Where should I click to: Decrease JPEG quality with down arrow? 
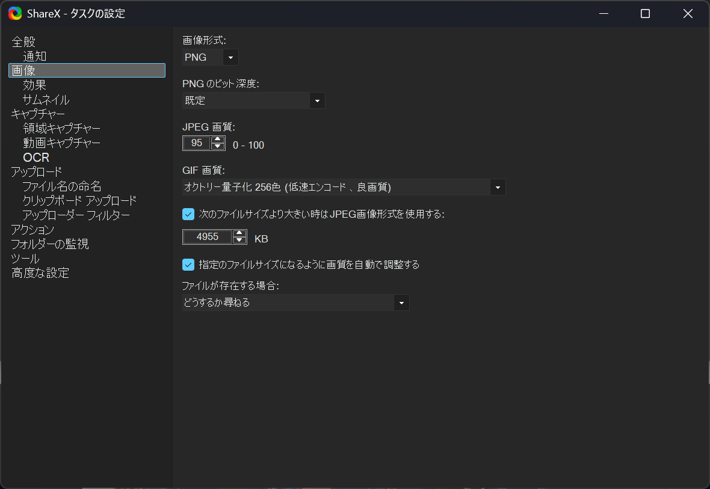(x=218, y=147)
